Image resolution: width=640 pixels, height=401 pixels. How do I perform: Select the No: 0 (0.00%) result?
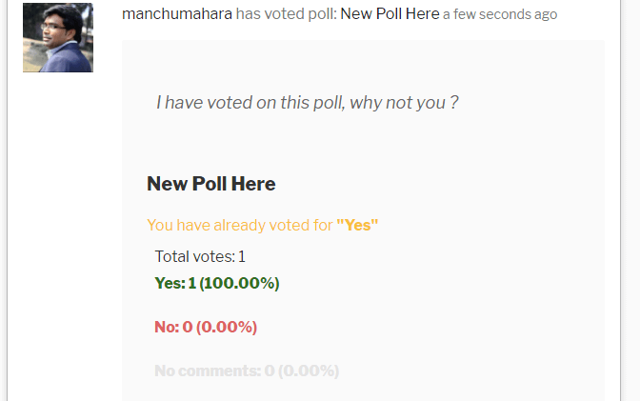point(206,327)
